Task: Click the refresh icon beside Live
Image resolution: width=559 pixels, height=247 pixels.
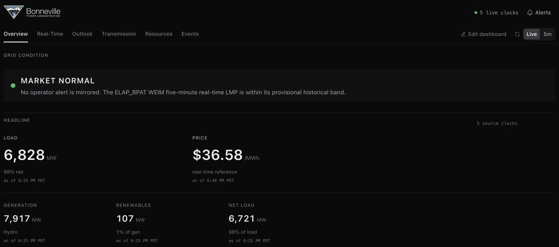Action: pyautogui.click(x=517, y=34)
